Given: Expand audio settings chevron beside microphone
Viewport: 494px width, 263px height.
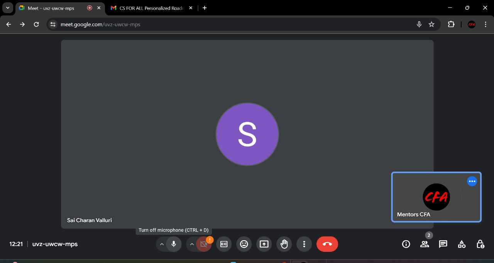Looking at the screenshot, I should pyautogui.click(x=162, y=244).
